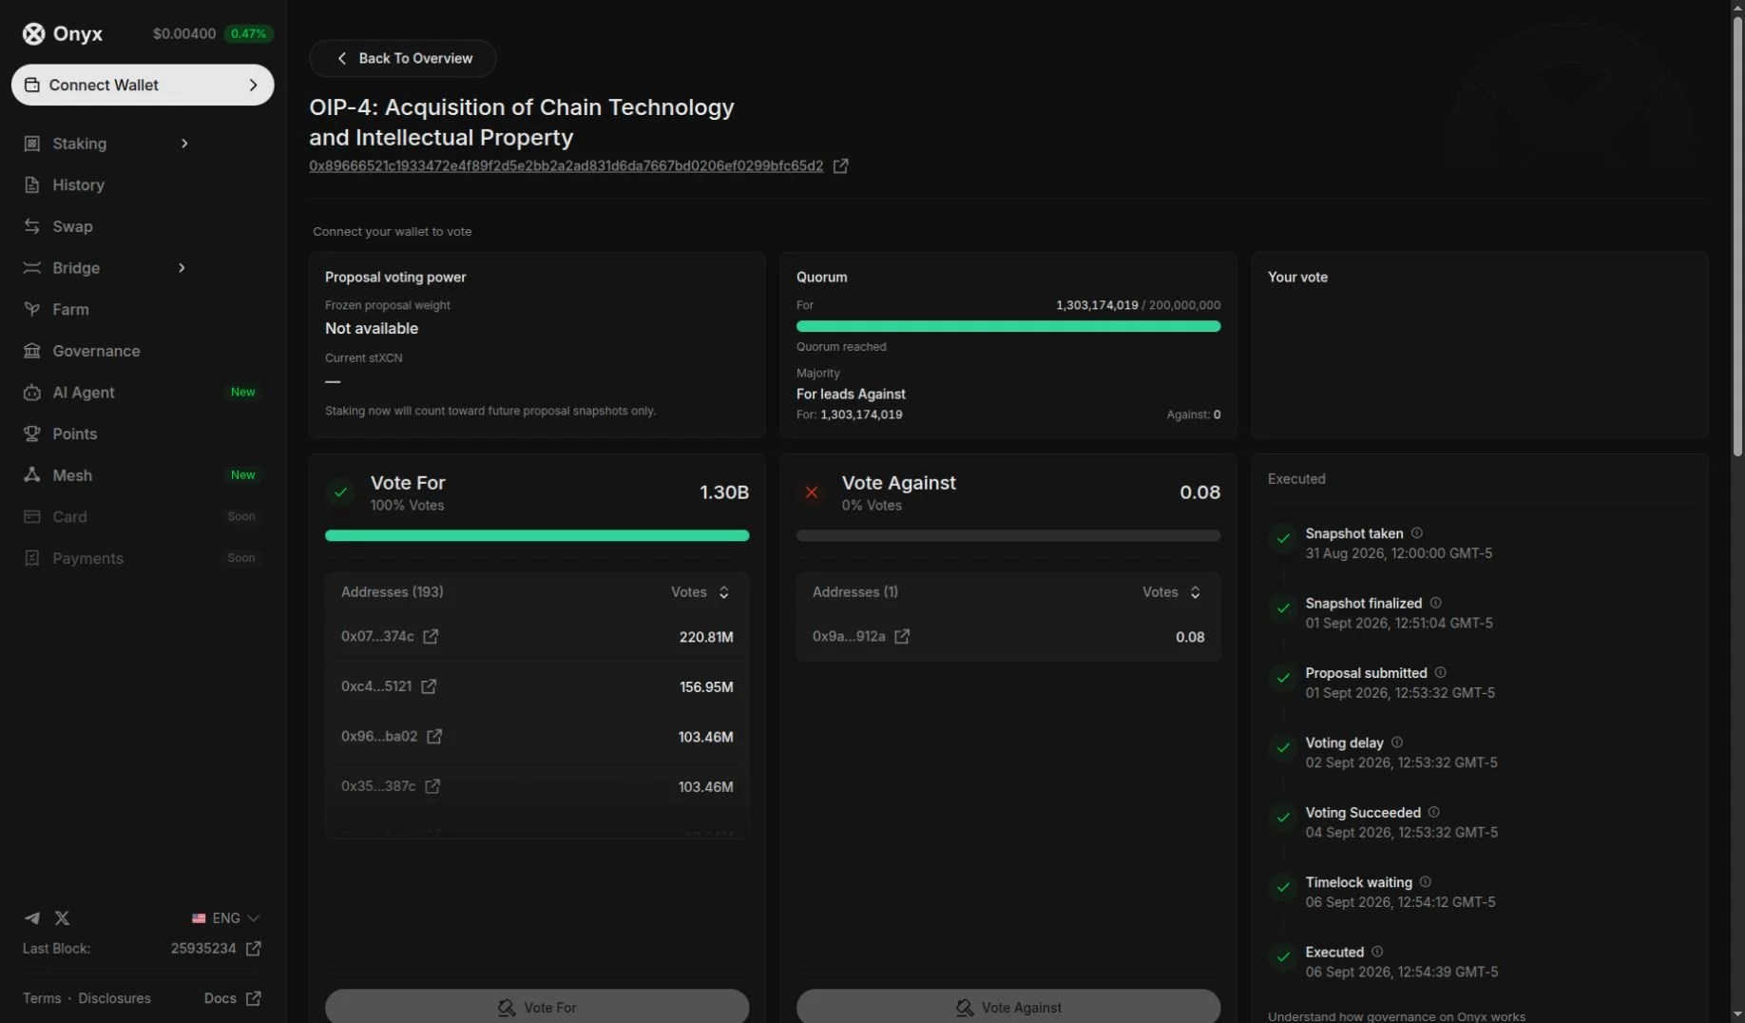Open Last Block explorer link icon
The width and height of the screenshot is (1745, 1023).
pos(254,948)
